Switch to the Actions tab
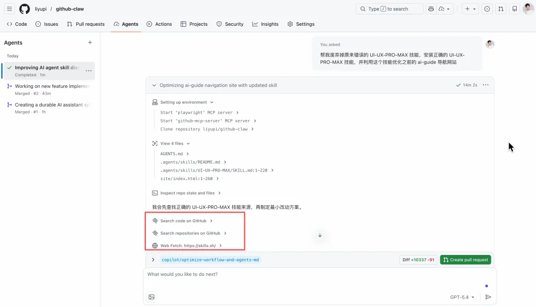The width and height of the screenshot is (536, 307). tap(159, 24)
